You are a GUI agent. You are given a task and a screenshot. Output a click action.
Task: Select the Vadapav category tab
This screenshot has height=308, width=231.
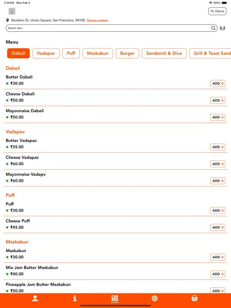coord(46,53)
